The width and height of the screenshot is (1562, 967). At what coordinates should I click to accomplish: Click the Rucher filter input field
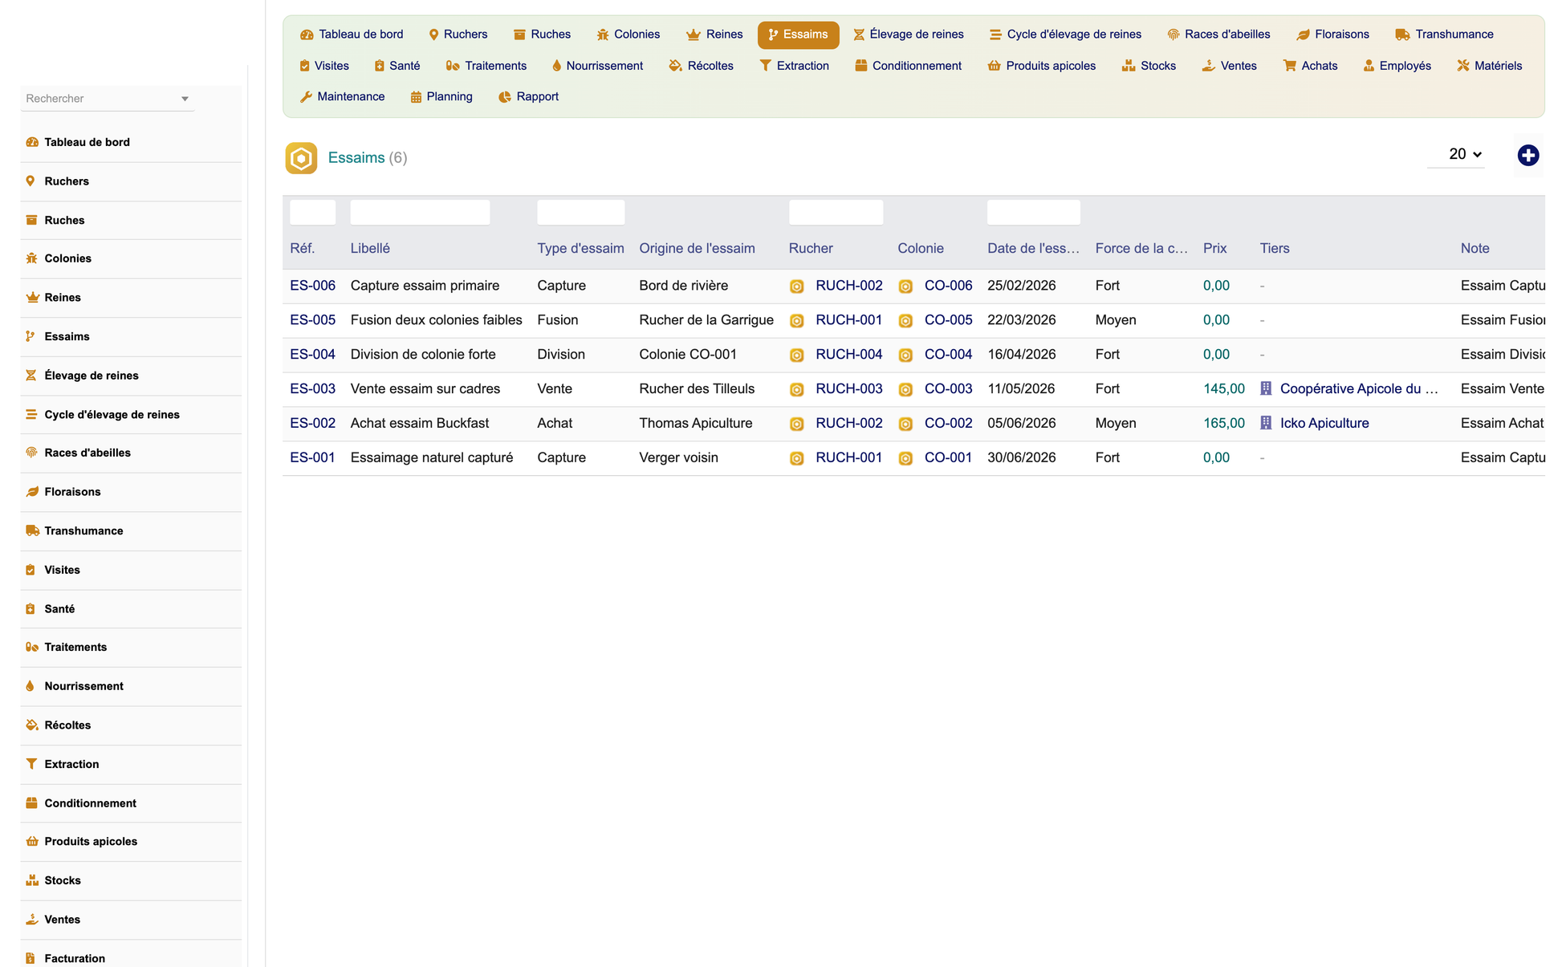[x=836, y=213]
